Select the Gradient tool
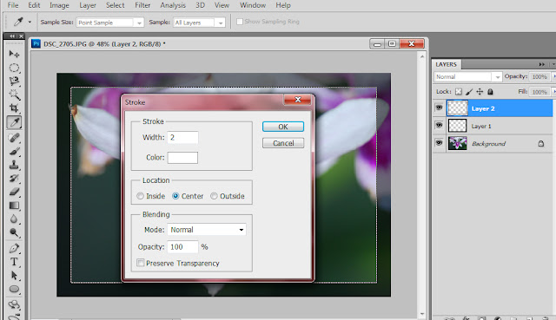Screen dimensions: 556x320 [14, 206]
